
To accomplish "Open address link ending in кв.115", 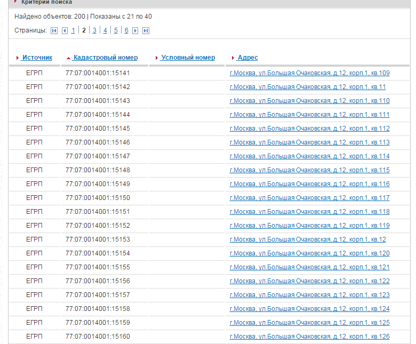I will 309,170.
